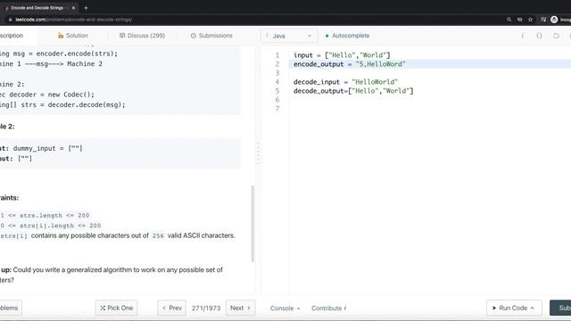Click the decode_input line in editor
The height and width of the screenshot is (321, 571).
pyautogui.click(x=345, y=82)
